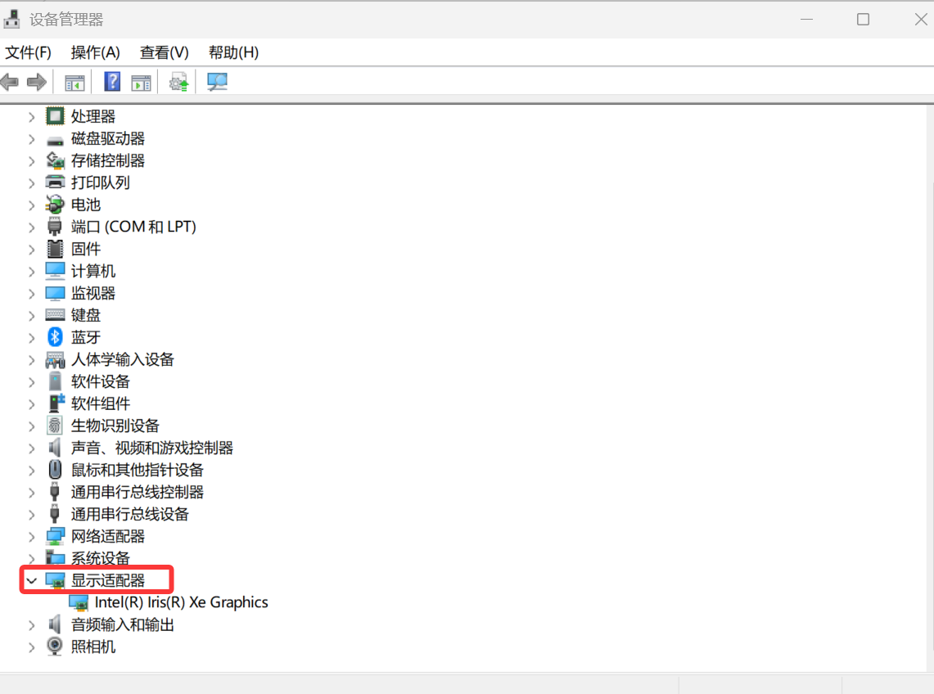Click the keyboard icon beside 键盘
The width and height of the screenshot is (934, 694).
[x=54, y=314]
